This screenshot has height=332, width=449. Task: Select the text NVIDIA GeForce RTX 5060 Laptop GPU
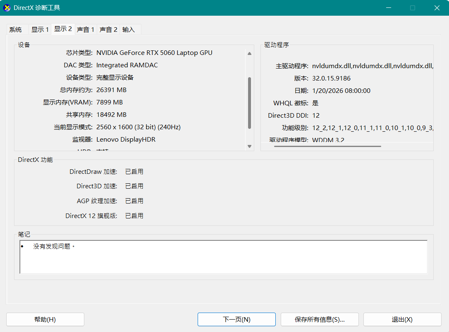(x=154, y=52)
